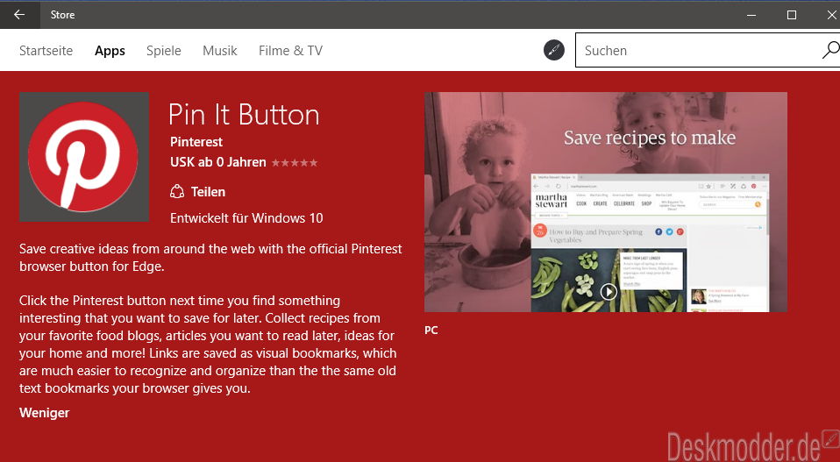Click the PC label under screenshot
This screenshot has height=462, width=840.
431,331
